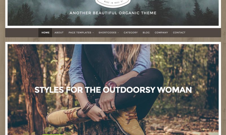
Task: Click the 'Another Beautiful Organic Theme' tagline
Action: click(113, 13)
